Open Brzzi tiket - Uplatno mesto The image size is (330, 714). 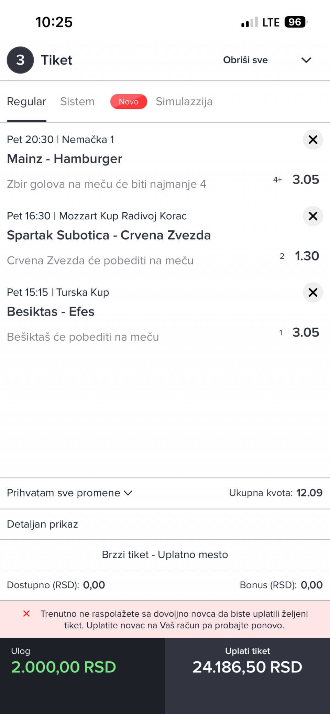click(x=165, y=555)
